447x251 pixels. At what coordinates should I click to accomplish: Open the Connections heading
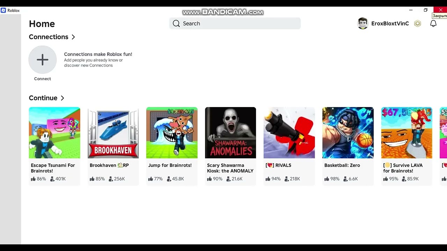[x=49, y=37]
